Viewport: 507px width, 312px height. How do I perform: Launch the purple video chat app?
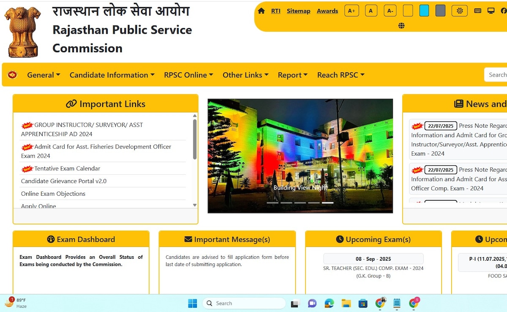pyautogui.click(x=312, y=303)
